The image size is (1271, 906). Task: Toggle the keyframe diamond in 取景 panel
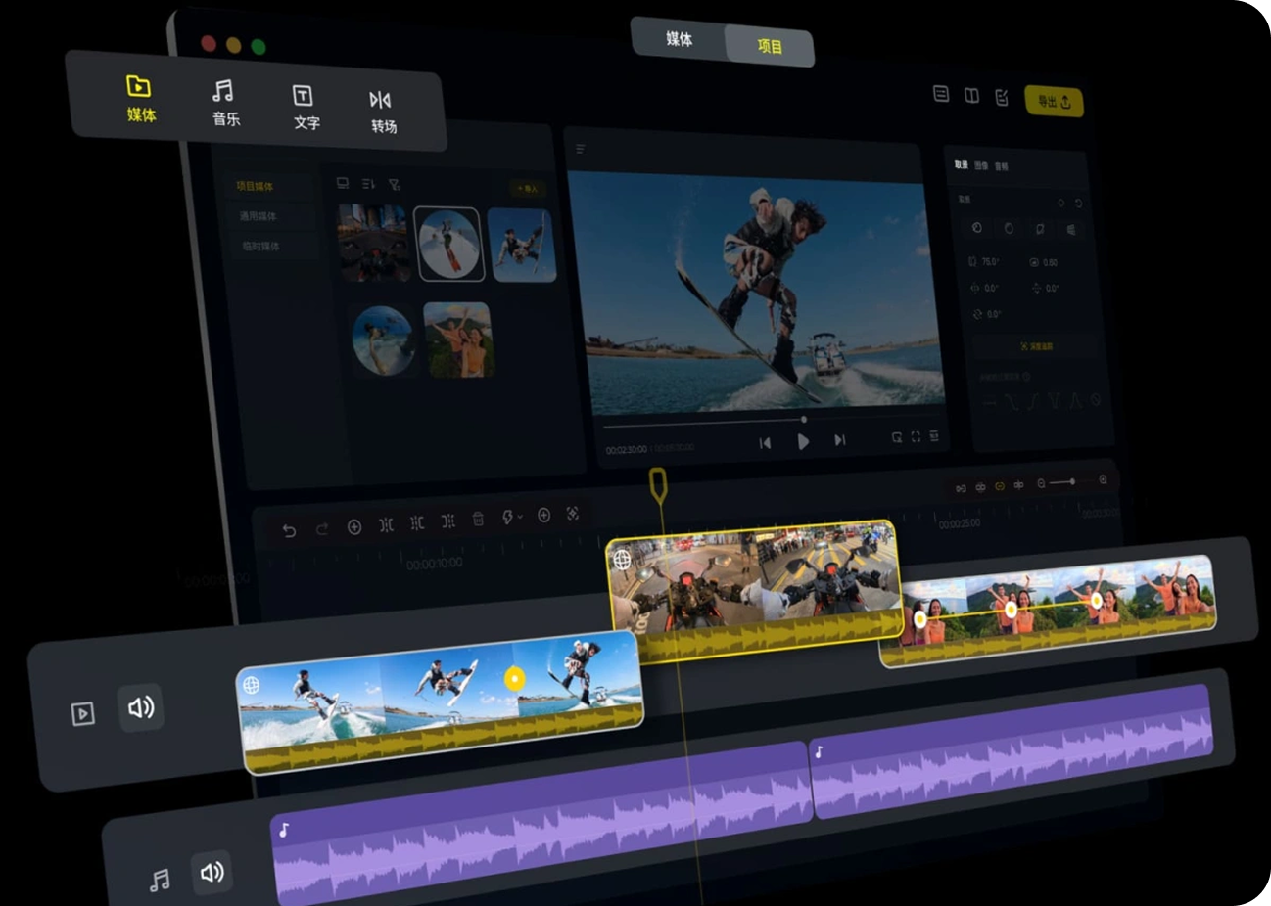pos(1060,203)
